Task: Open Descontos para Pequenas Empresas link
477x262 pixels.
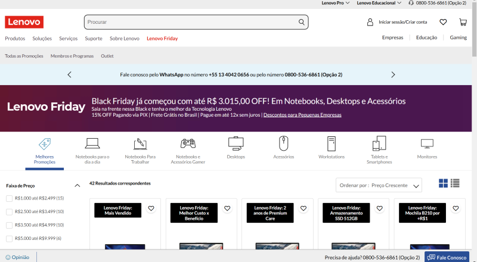Action: (x=302, y=115)
